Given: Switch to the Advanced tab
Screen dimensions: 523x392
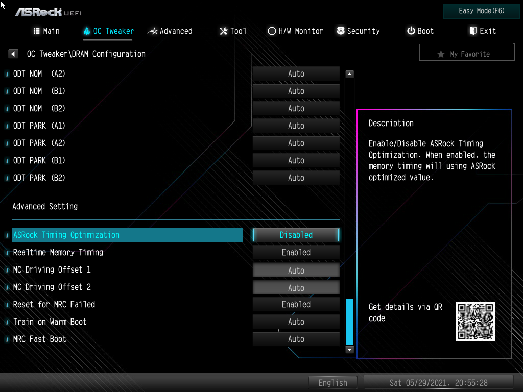Looking at the screenshot, I should pos(170,31).
